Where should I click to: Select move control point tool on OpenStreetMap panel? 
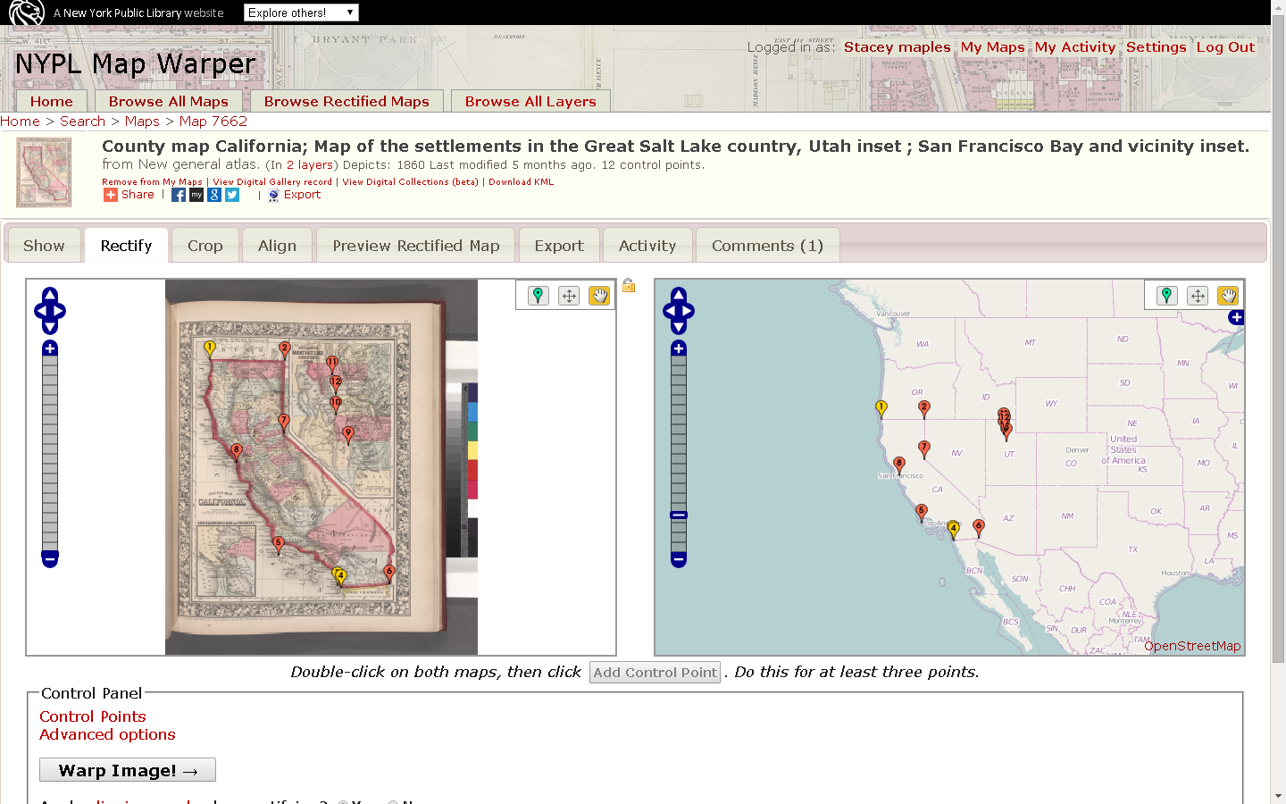tap(1198, 296)
